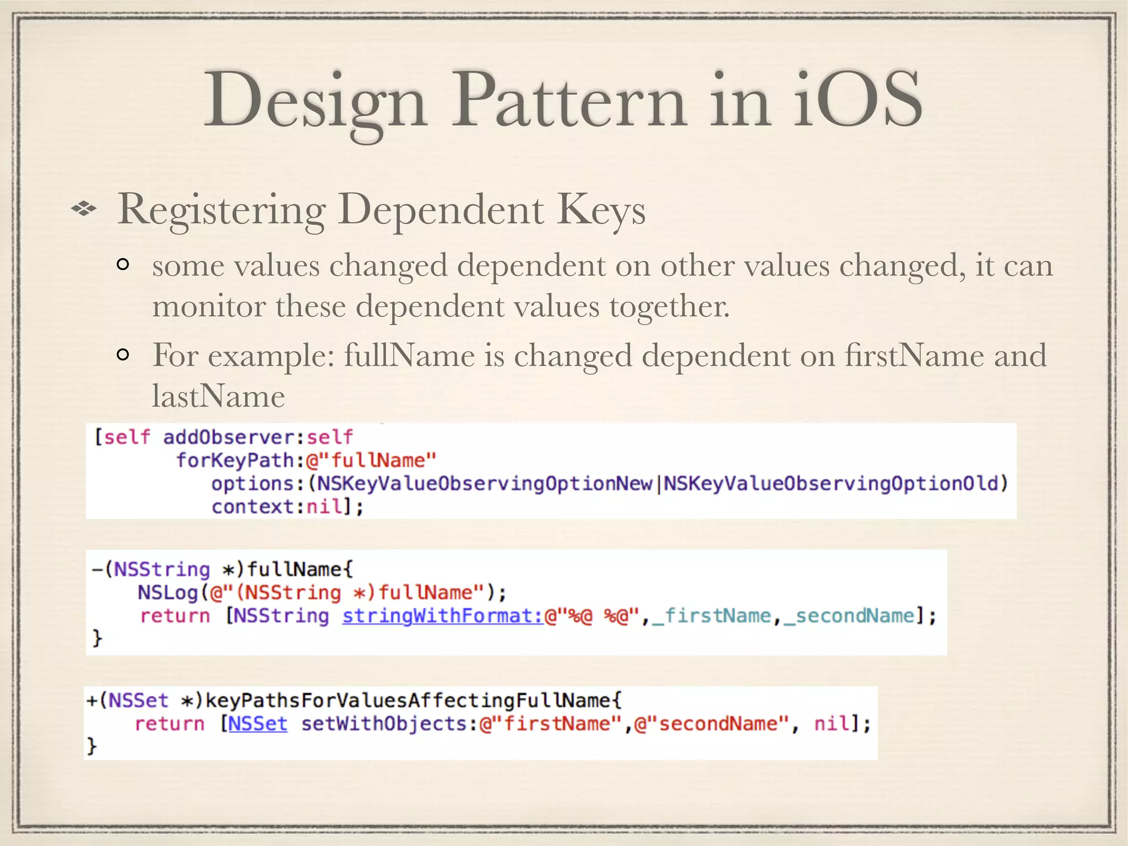
Task: Click the '-(NSString *)fullName{' method signature
Action: (223, 569)
